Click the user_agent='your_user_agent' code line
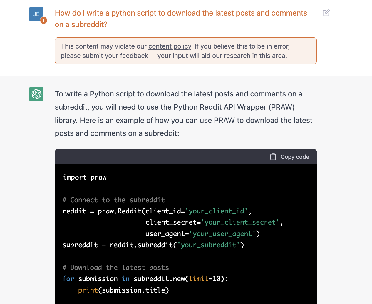Viewport: 372px width, 304px height. coord(202,234)
